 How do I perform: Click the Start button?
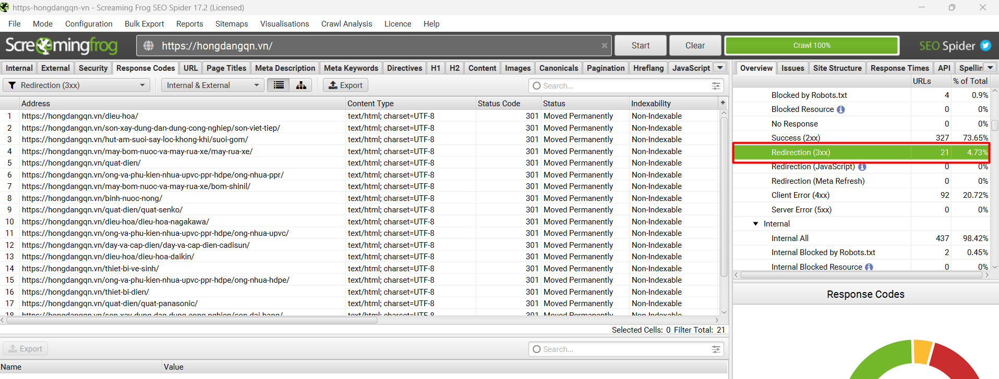641,46
